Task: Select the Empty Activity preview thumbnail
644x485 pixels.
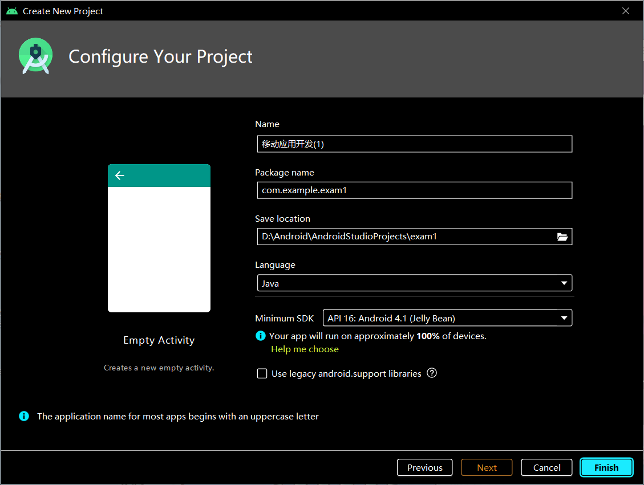Action: 159,238
